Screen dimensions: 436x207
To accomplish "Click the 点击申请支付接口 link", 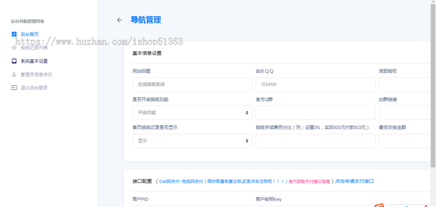I will pyautogui.click(x=354, y=181).
